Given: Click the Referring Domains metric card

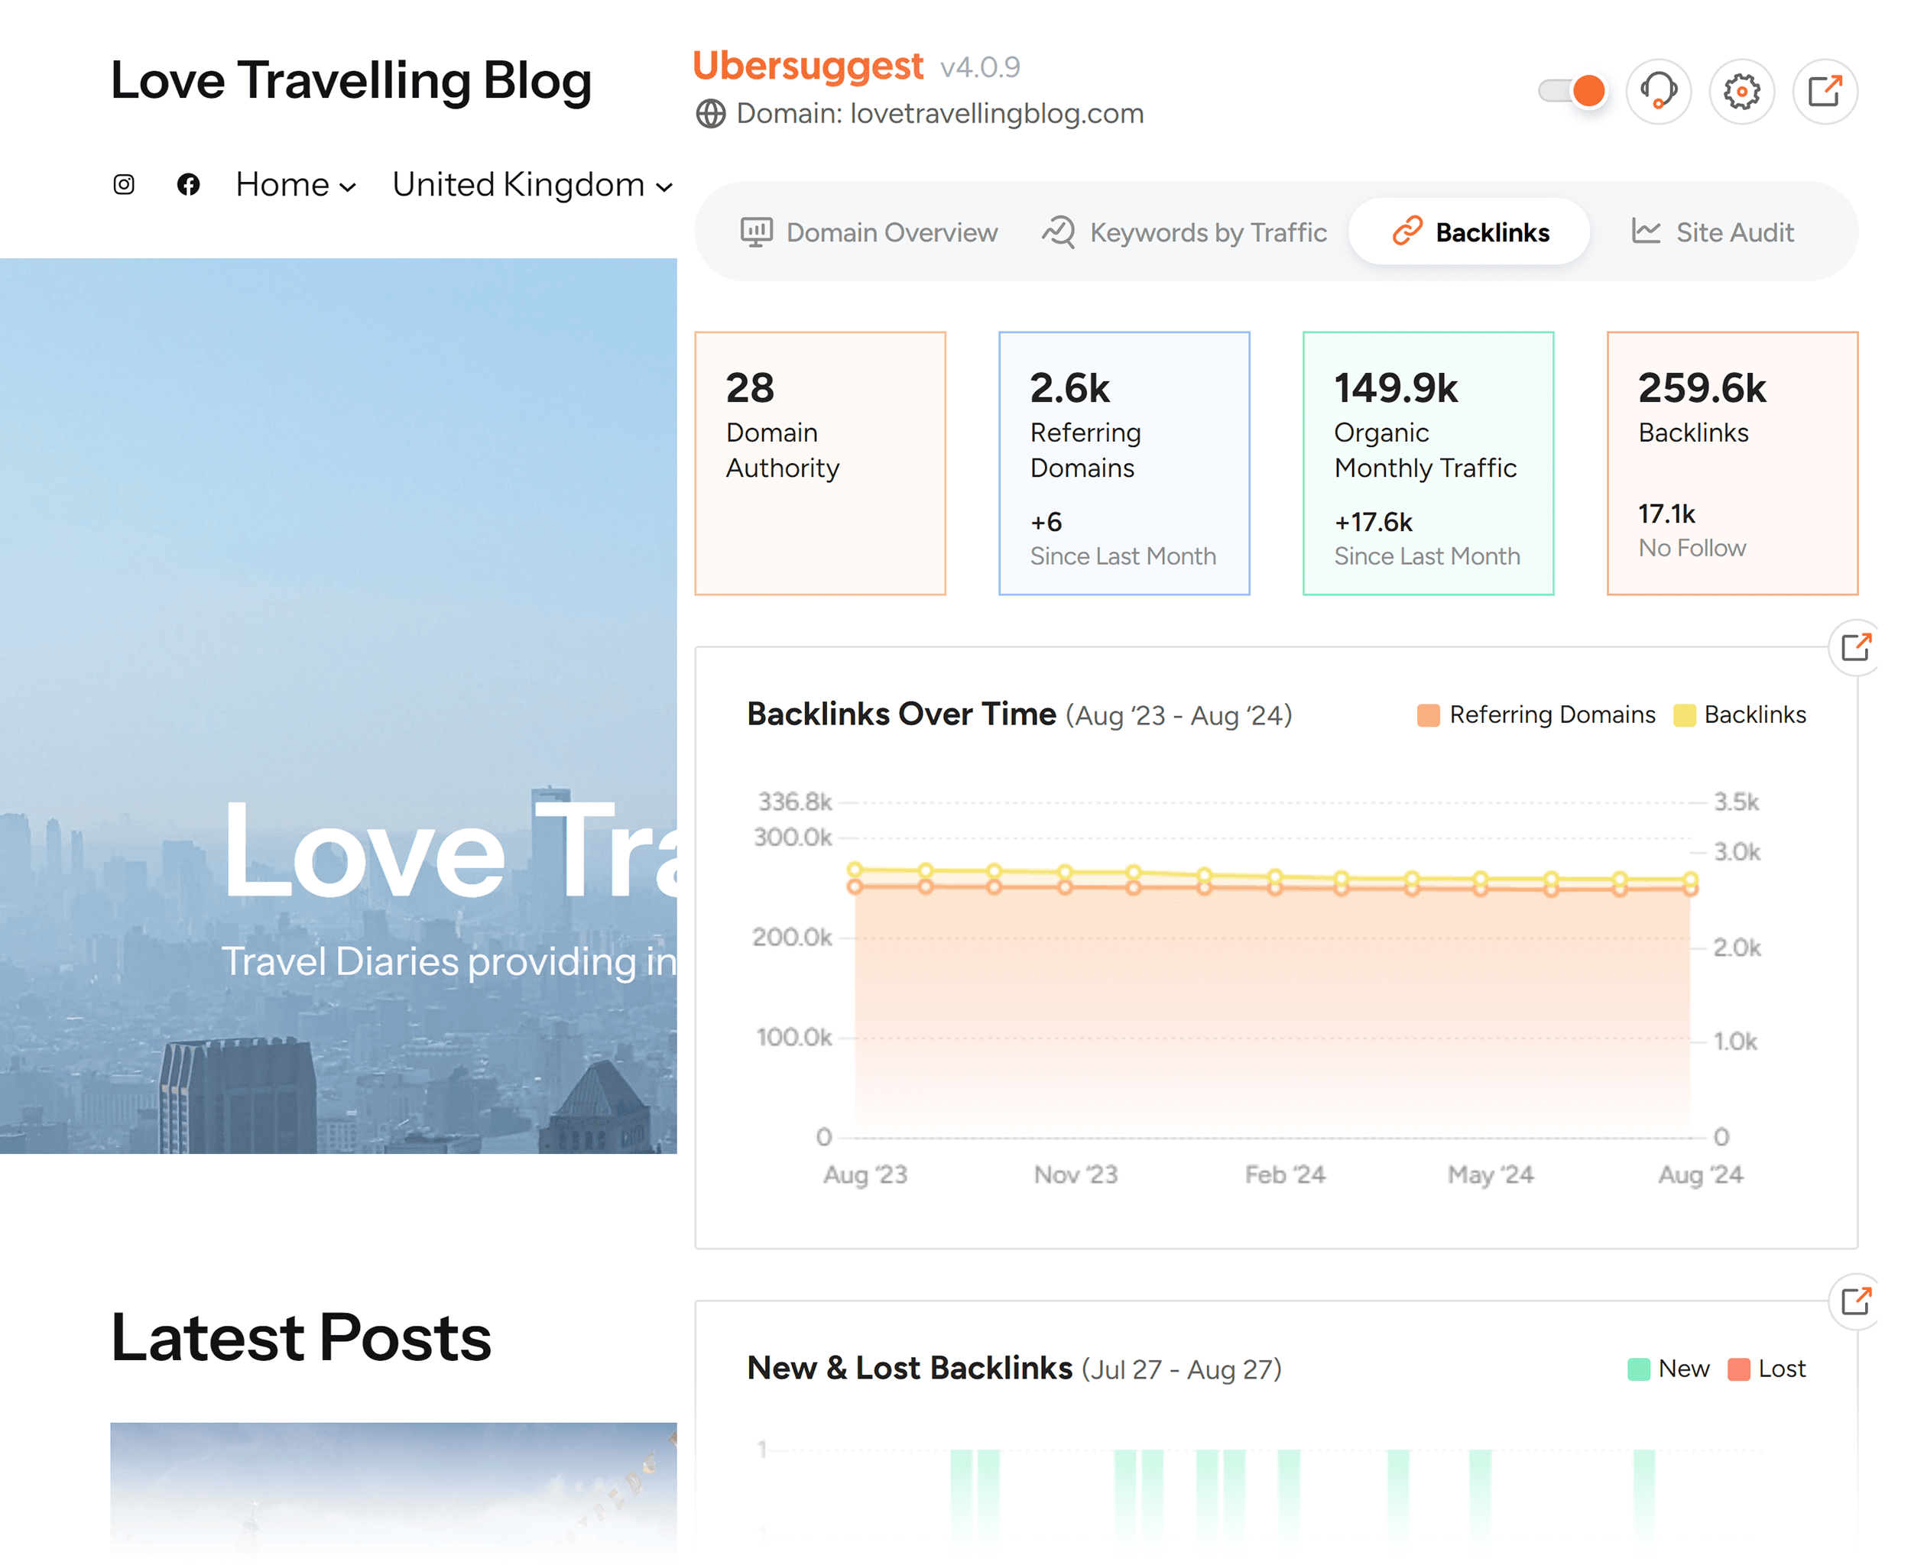Looking at the screenshot, I should tap(1124, 463).
